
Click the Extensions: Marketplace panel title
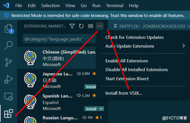[45, 26]
